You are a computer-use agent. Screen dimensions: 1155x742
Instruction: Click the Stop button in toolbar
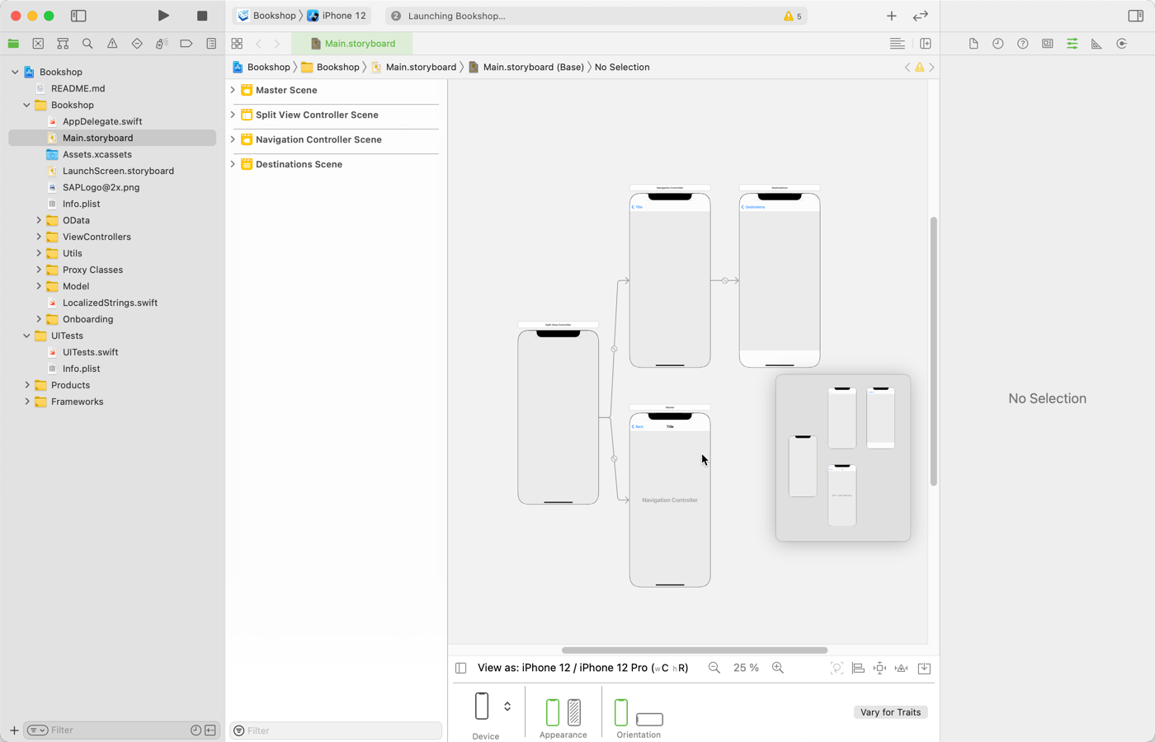click(x=202, y=16)
